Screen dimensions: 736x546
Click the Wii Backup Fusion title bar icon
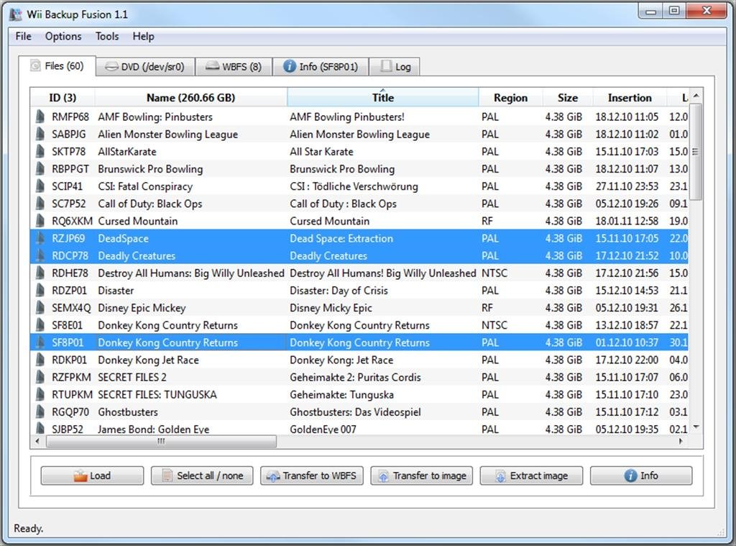pos(16,14)
